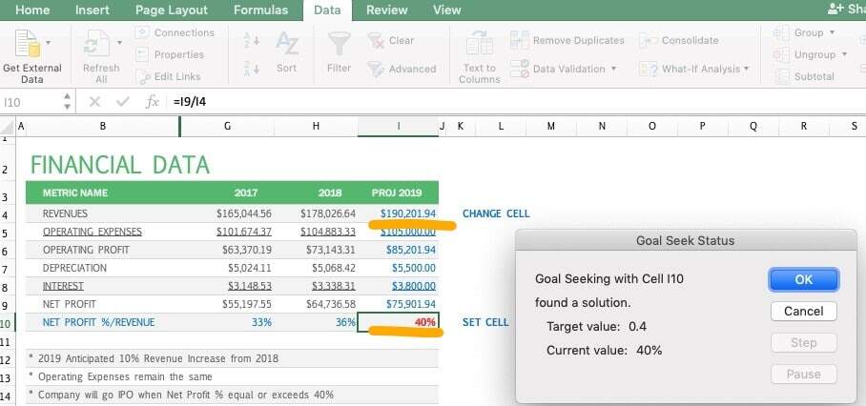
Task: Click the Share button icon
Action: click(x=834, y=9)
